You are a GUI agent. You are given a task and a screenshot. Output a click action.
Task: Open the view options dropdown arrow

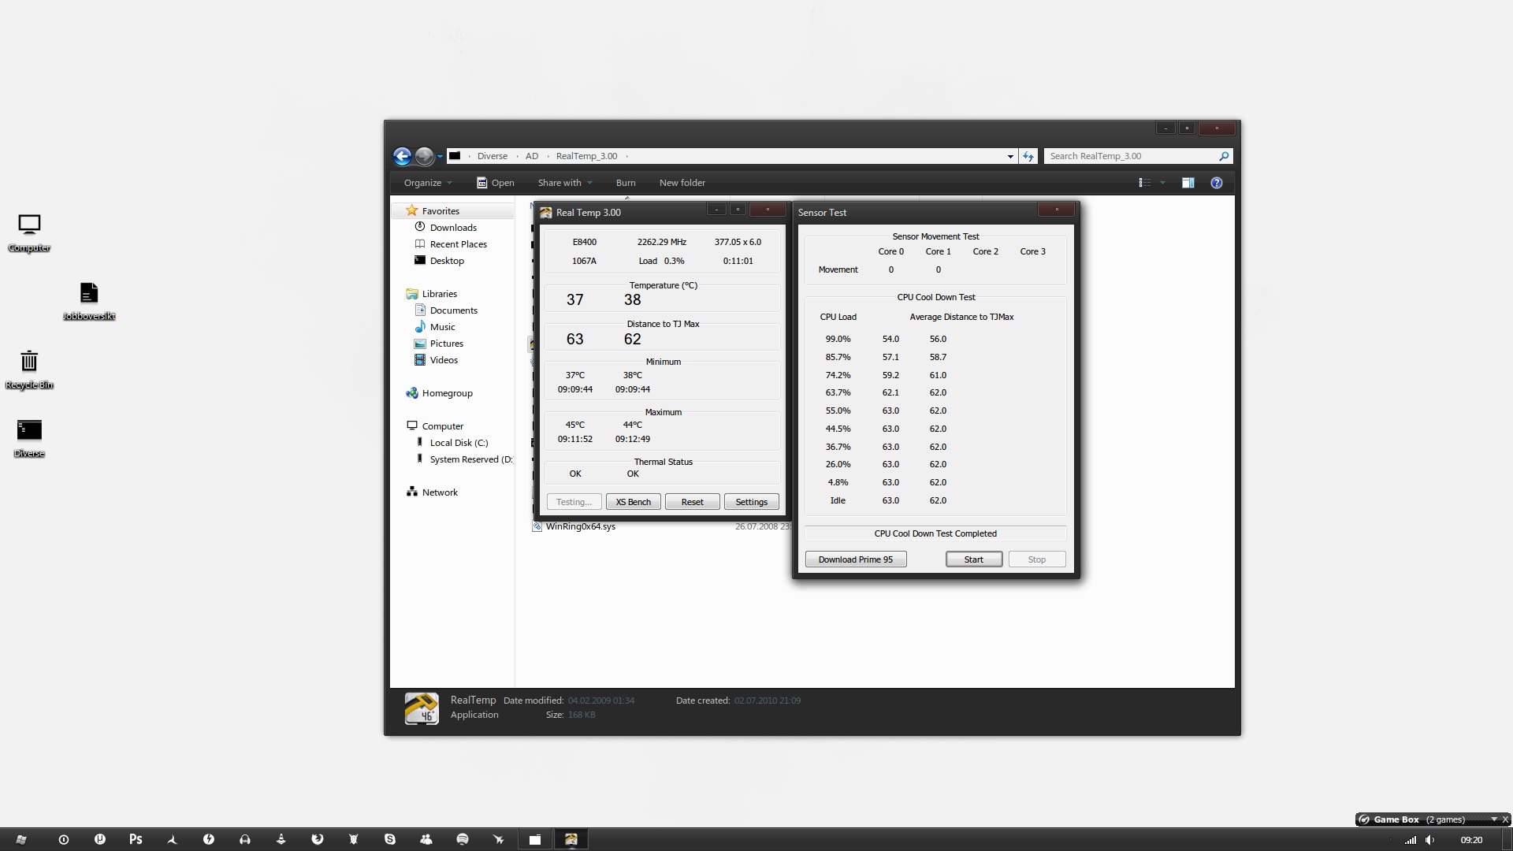coord(1162,183)
